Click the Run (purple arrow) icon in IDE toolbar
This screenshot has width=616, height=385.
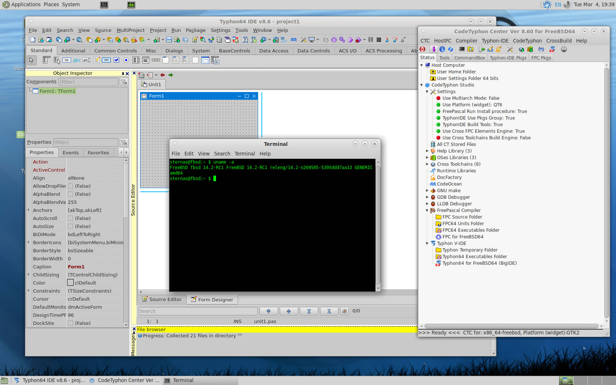[x=350, y=40]
